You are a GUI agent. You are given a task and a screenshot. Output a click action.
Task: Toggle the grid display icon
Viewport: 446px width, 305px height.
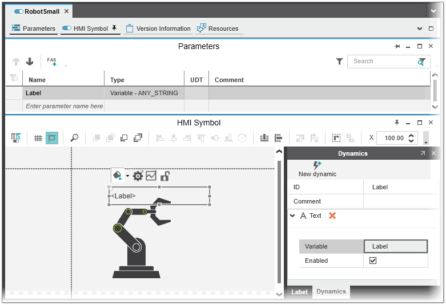click(38, 138)
